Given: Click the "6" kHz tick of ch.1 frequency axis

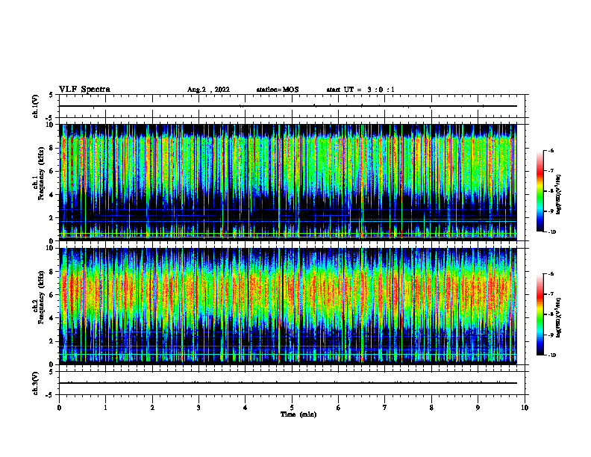Looking at the screenshot, I should (x=51, y=172).
